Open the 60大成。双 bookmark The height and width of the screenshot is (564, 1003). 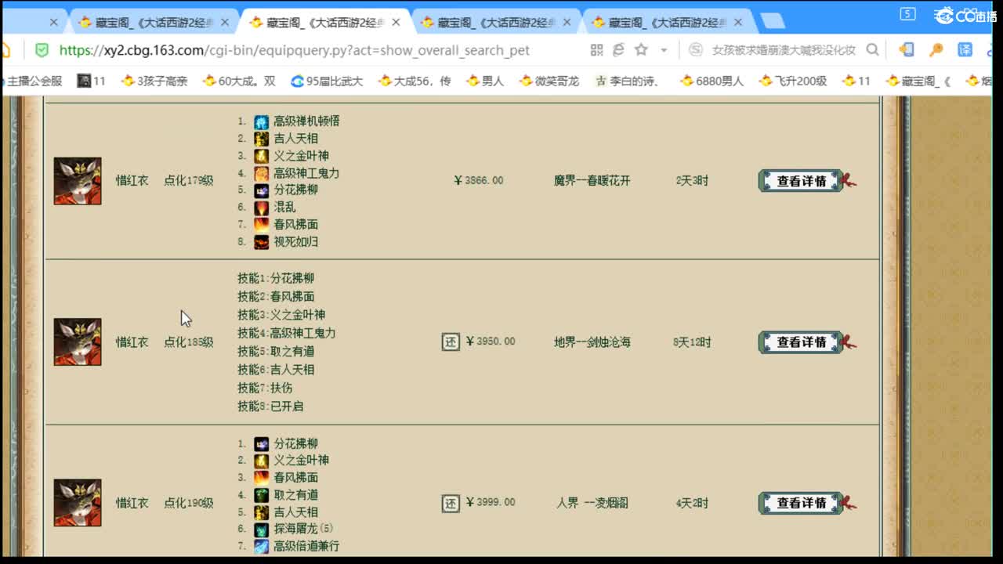point(239,81)
